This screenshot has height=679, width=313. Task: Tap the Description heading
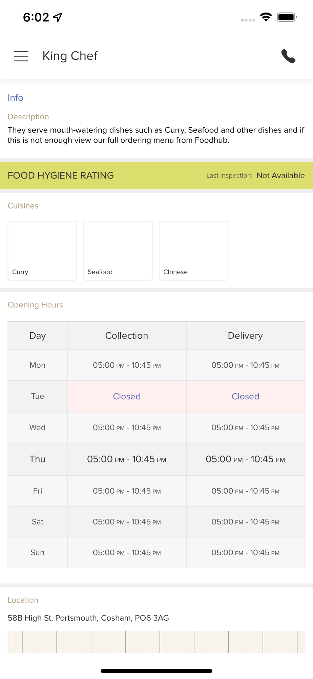point(28,116)
